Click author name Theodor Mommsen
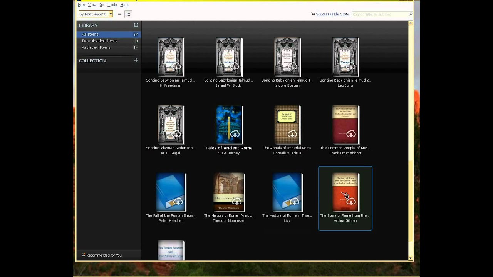The width and height of the screenshot is (493, 277). (x=229, y=221)
